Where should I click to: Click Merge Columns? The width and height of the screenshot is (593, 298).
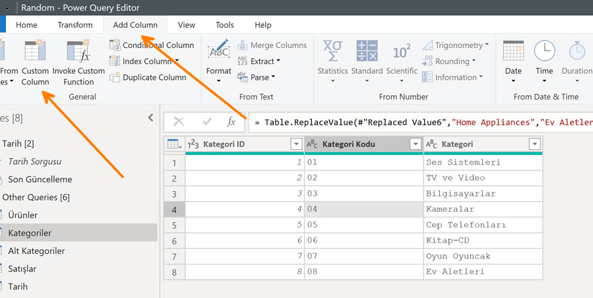tap(272, 45)
